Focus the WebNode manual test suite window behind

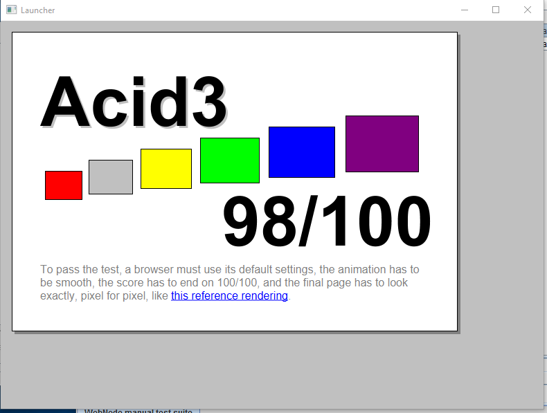coord(138,410)
